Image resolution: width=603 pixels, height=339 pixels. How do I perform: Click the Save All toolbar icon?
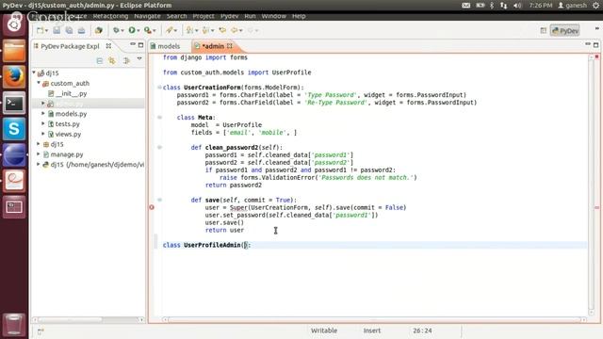pyautogui.click(x=69, y=30)
